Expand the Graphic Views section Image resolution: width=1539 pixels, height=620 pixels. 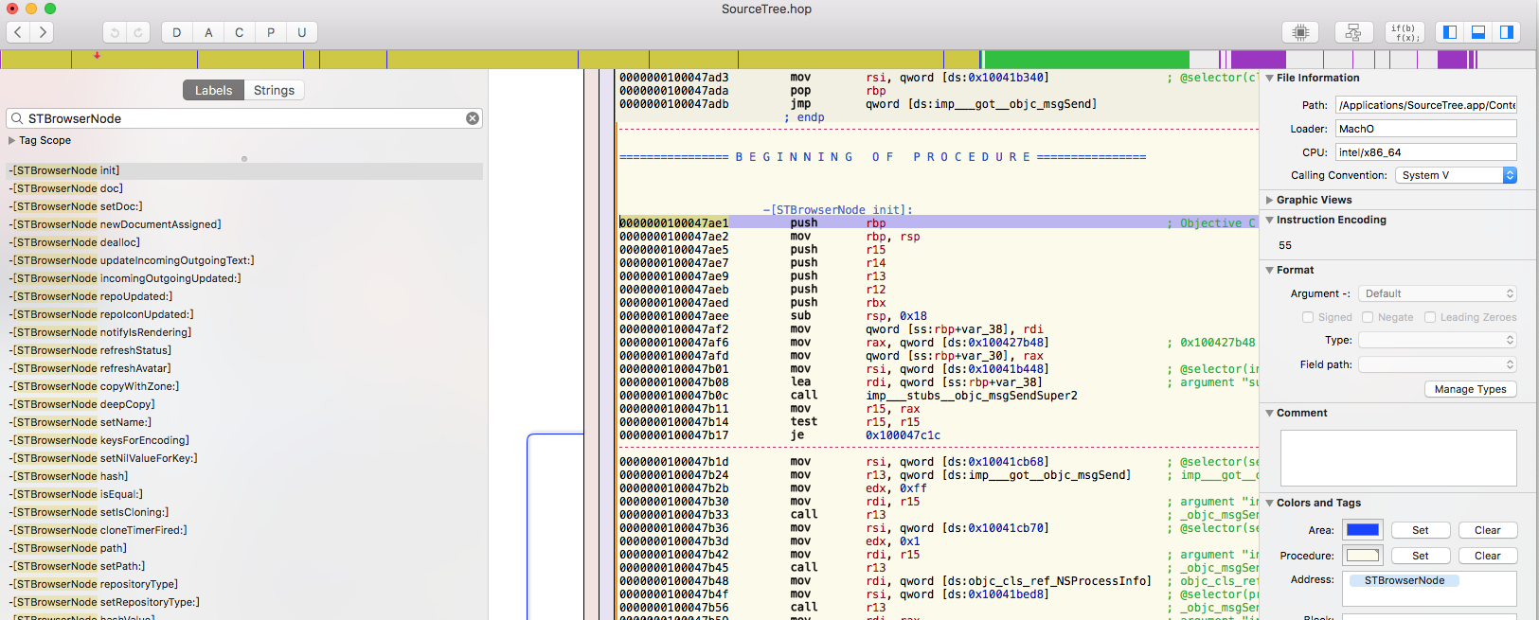click(1270, 200)
